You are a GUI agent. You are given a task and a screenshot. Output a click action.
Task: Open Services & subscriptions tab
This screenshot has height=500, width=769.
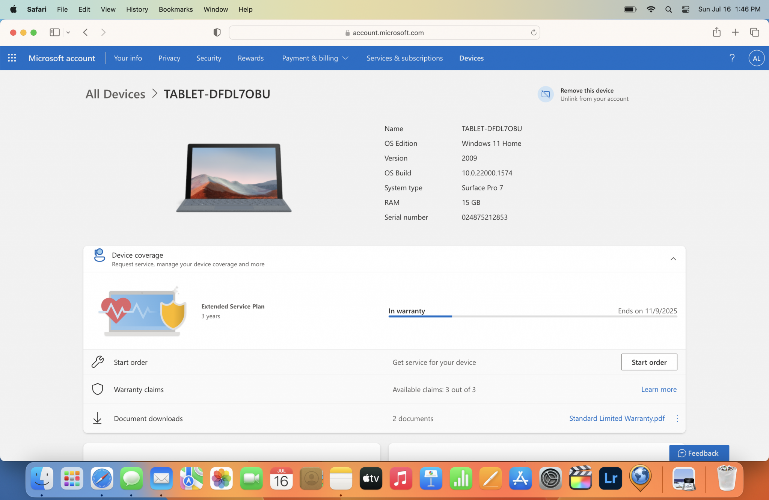404,58
